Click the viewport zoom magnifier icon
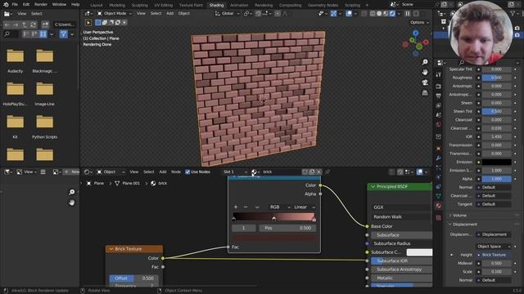 pos(425,62)
